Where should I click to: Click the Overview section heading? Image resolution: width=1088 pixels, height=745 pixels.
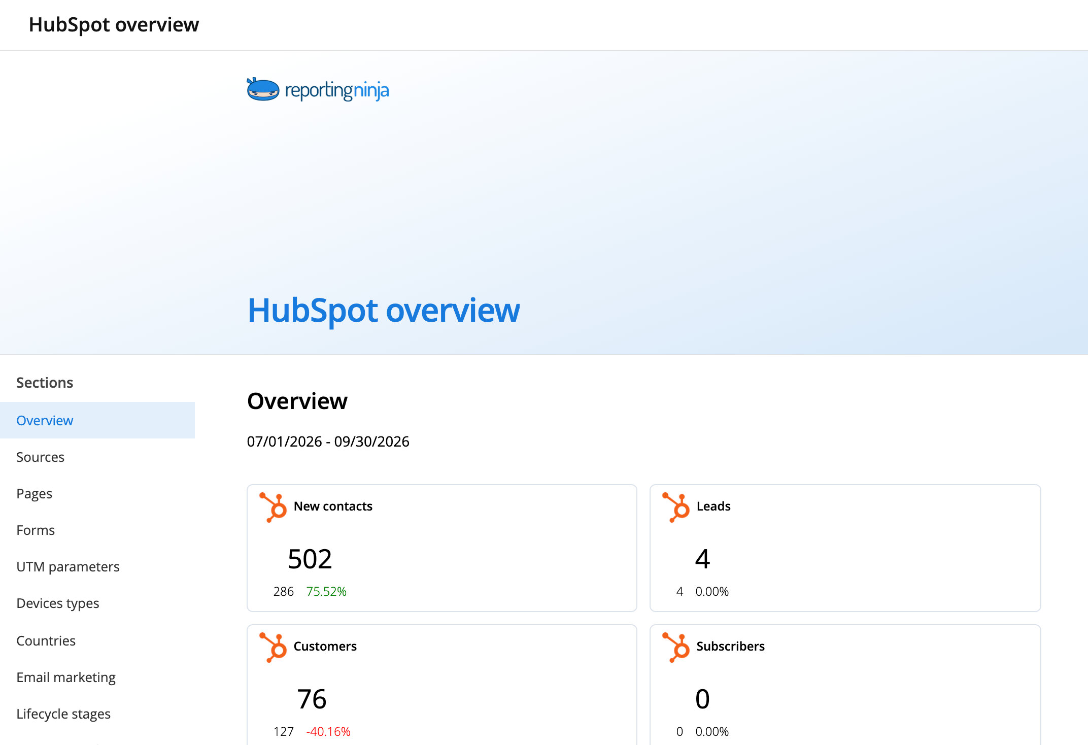click(297, 401)
